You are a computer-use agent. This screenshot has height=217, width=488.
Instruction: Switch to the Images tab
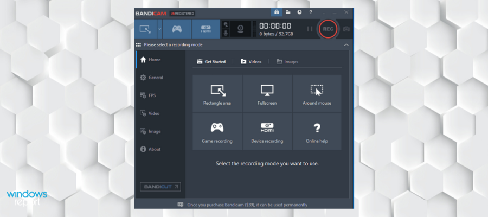(287, 62)
